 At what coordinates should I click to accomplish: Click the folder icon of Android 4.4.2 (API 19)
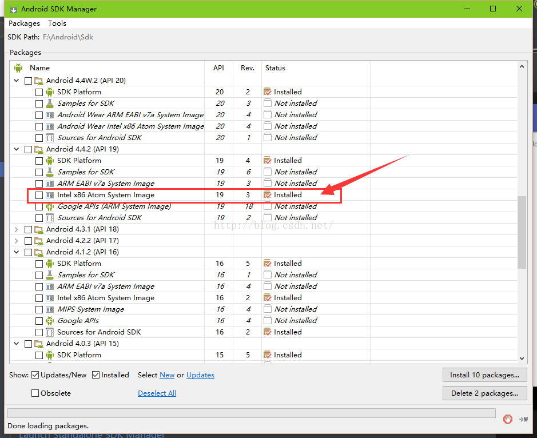click(x=39, y=149)
